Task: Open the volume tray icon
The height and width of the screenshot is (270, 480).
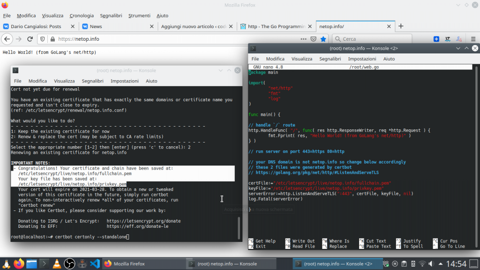Action: coord(431,263)
